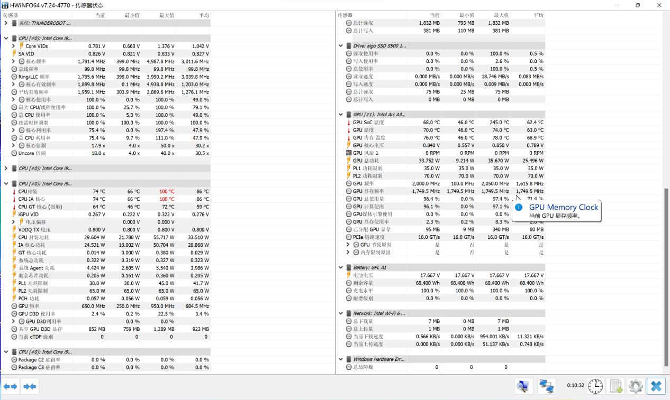Screen dimensions: 670x400
Task: Open the remote network monitors icon
Action: point(547,386)
